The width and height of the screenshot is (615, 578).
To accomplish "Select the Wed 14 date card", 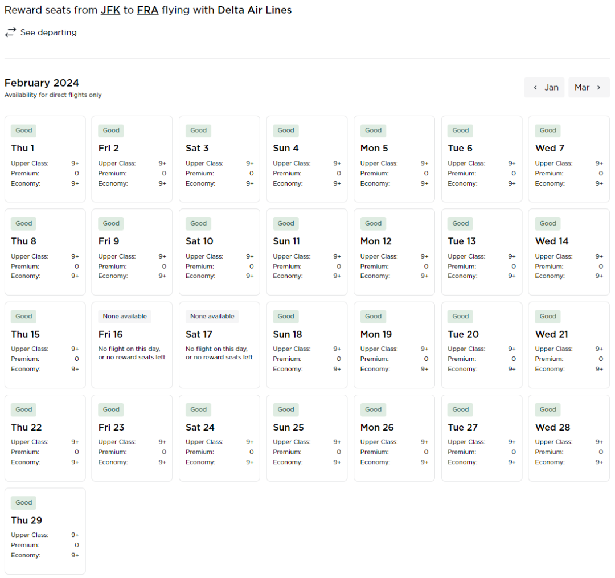I will coord(568,252).
